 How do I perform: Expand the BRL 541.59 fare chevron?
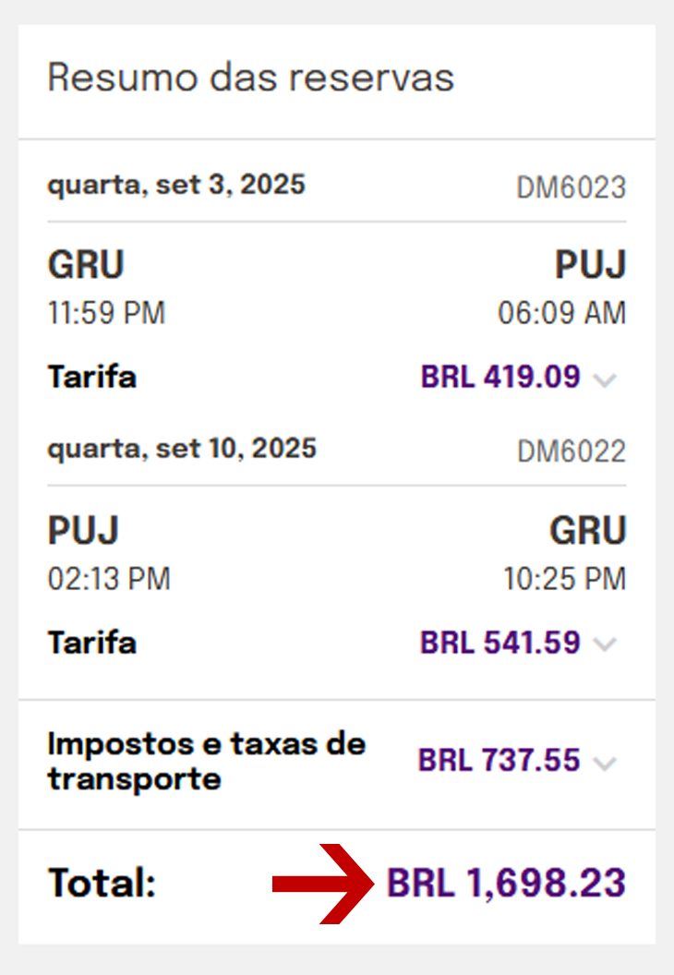coord(605,644)
